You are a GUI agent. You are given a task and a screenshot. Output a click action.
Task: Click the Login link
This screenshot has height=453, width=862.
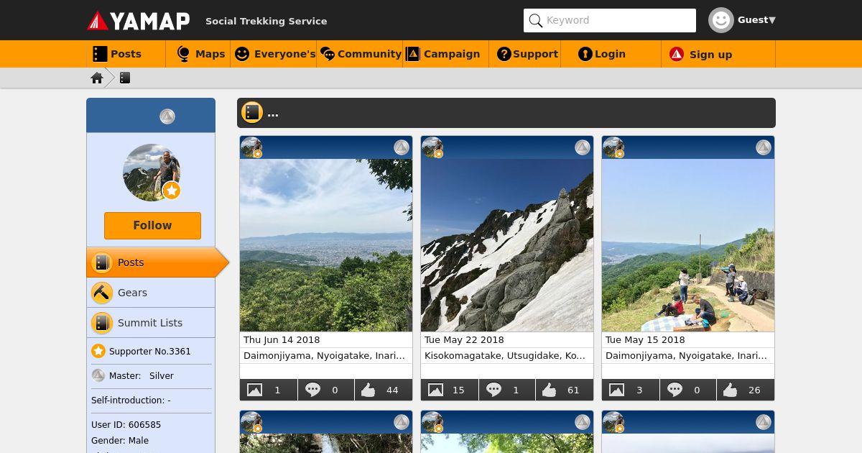coord(611,54)
